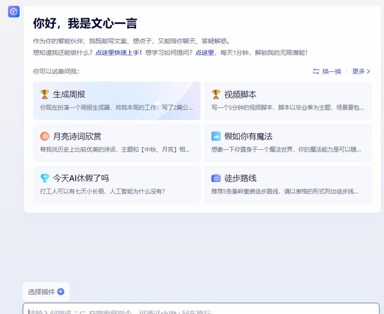Select the 今天AI休假了吗 prompt card
384x314 pixels.
pyautogui.click(x=117, y=184)
